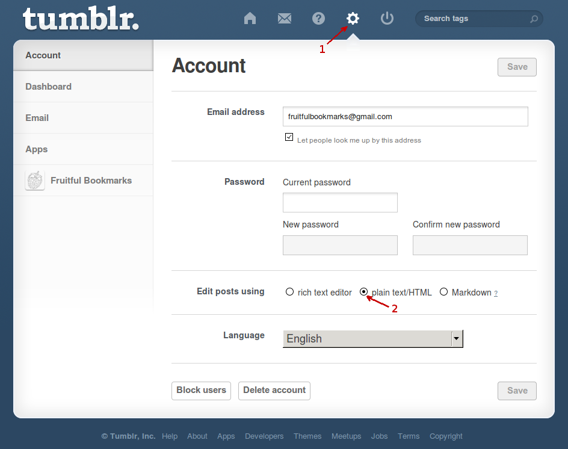The width and height of the screenshot is (568, 449).
Task: Uncheck Let people look me up
Action: pyautogui.click(x=289, y=137)
